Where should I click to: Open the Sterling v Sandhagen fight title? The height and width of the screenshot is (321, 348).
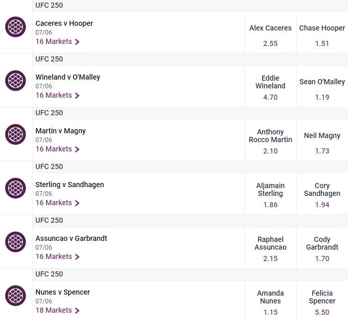pyautogui.click(x=70, y=185)
